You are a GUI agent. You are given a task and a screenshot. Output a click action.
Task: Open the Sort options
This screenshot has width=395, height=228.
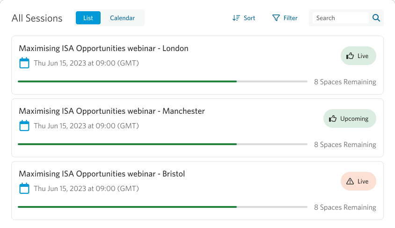coord(244,18)
